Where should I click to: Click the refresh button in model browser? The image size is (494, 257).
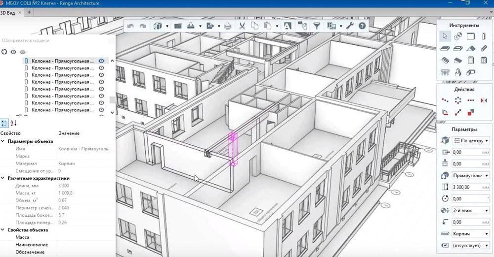[x=4, y=52]
